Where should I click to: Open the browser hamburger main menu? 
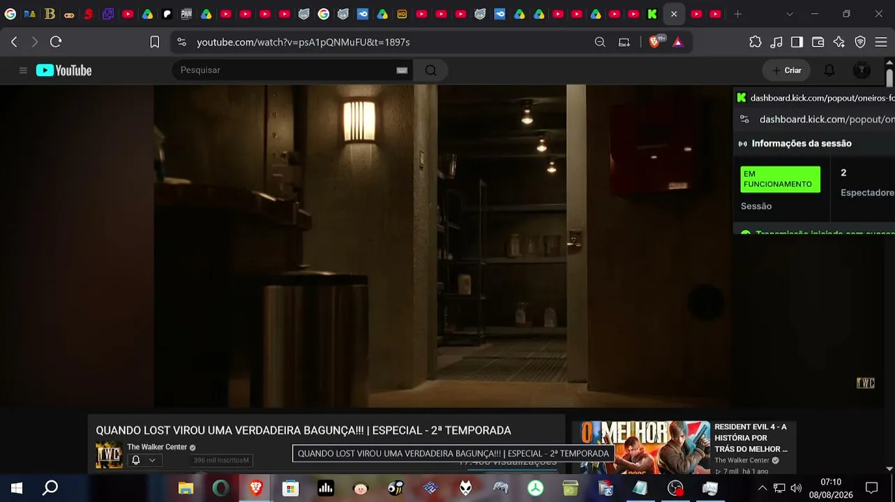click(881, 42)
